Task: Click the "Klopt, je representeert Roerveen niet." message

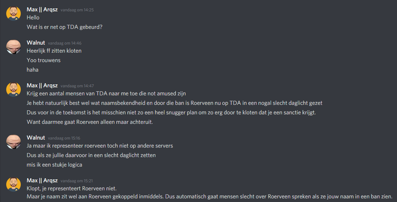Action: 72,188
